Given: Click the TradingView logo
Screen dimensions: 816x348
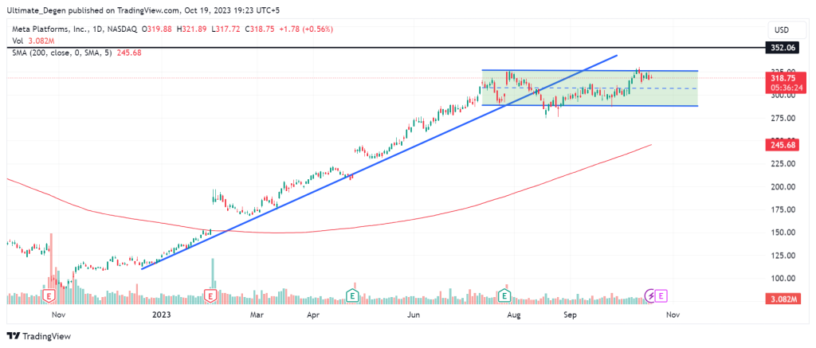Looking at the screenshot, I should (x=38, y=336).
